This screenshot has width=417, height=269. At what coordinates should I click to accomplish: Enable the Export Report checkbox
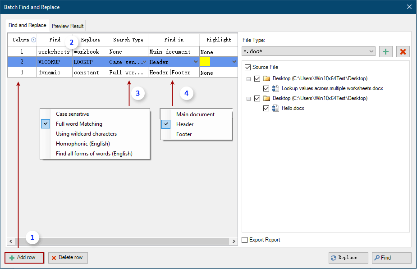(x=244, y=240)
